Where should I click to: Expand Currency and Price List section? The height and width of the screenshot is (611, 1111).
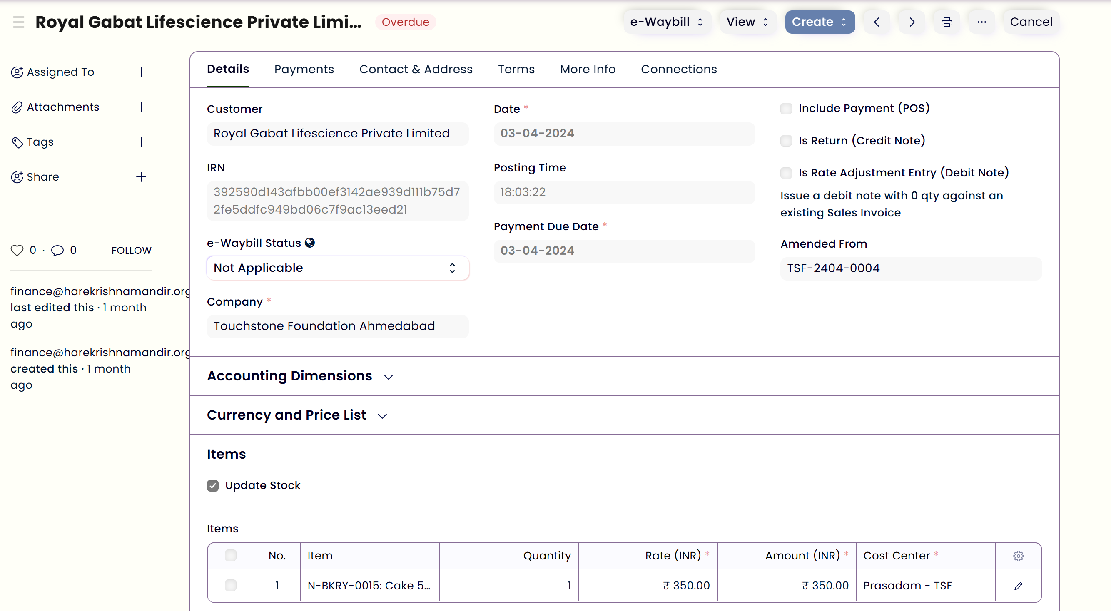point(297,415)
